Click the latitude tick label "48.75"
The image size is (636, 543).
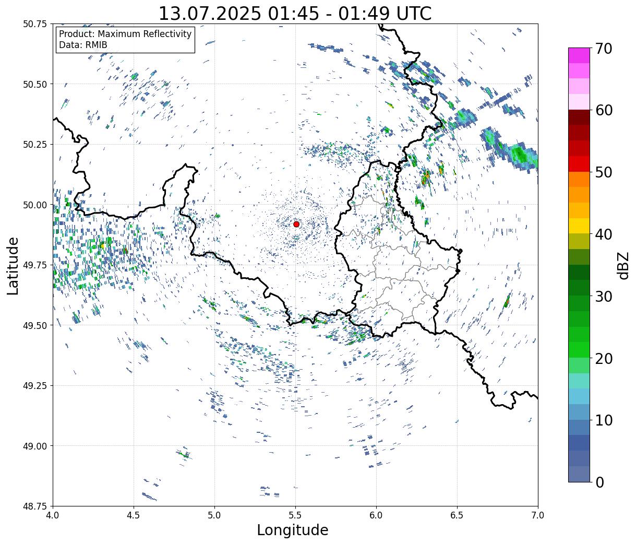(34, 506)
